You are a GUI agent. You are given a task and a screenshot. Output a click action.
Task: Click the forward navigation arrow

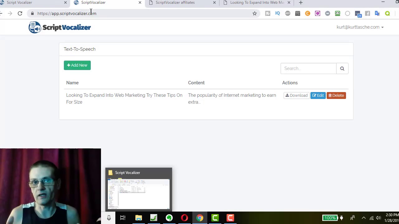(x=10, y=13)
